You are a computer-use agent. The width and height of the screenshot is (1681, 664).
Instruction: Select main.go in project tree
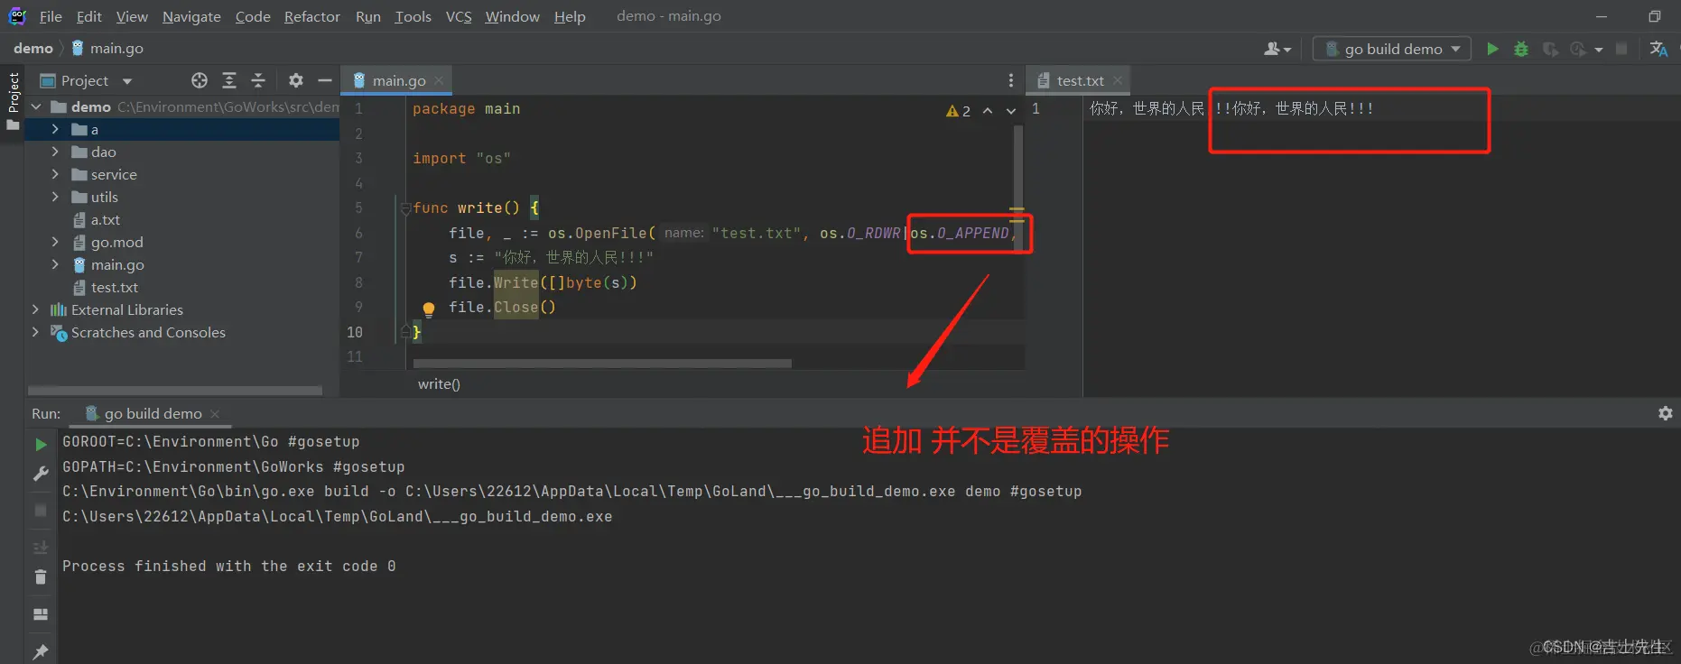click(x=107, y=264)
